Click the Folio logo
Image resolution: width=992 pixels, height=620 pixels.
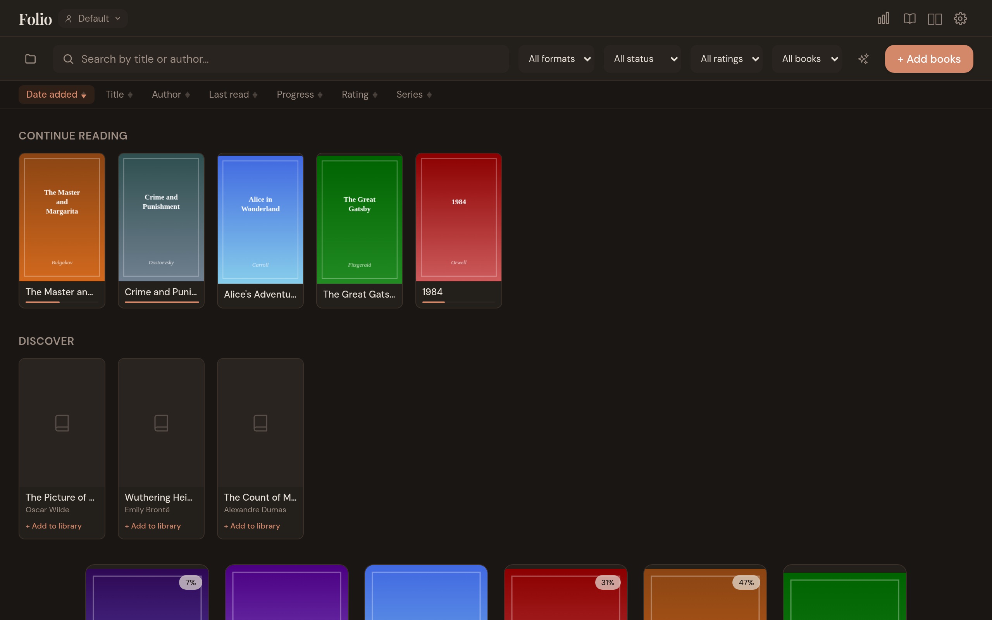coord(35,18)
